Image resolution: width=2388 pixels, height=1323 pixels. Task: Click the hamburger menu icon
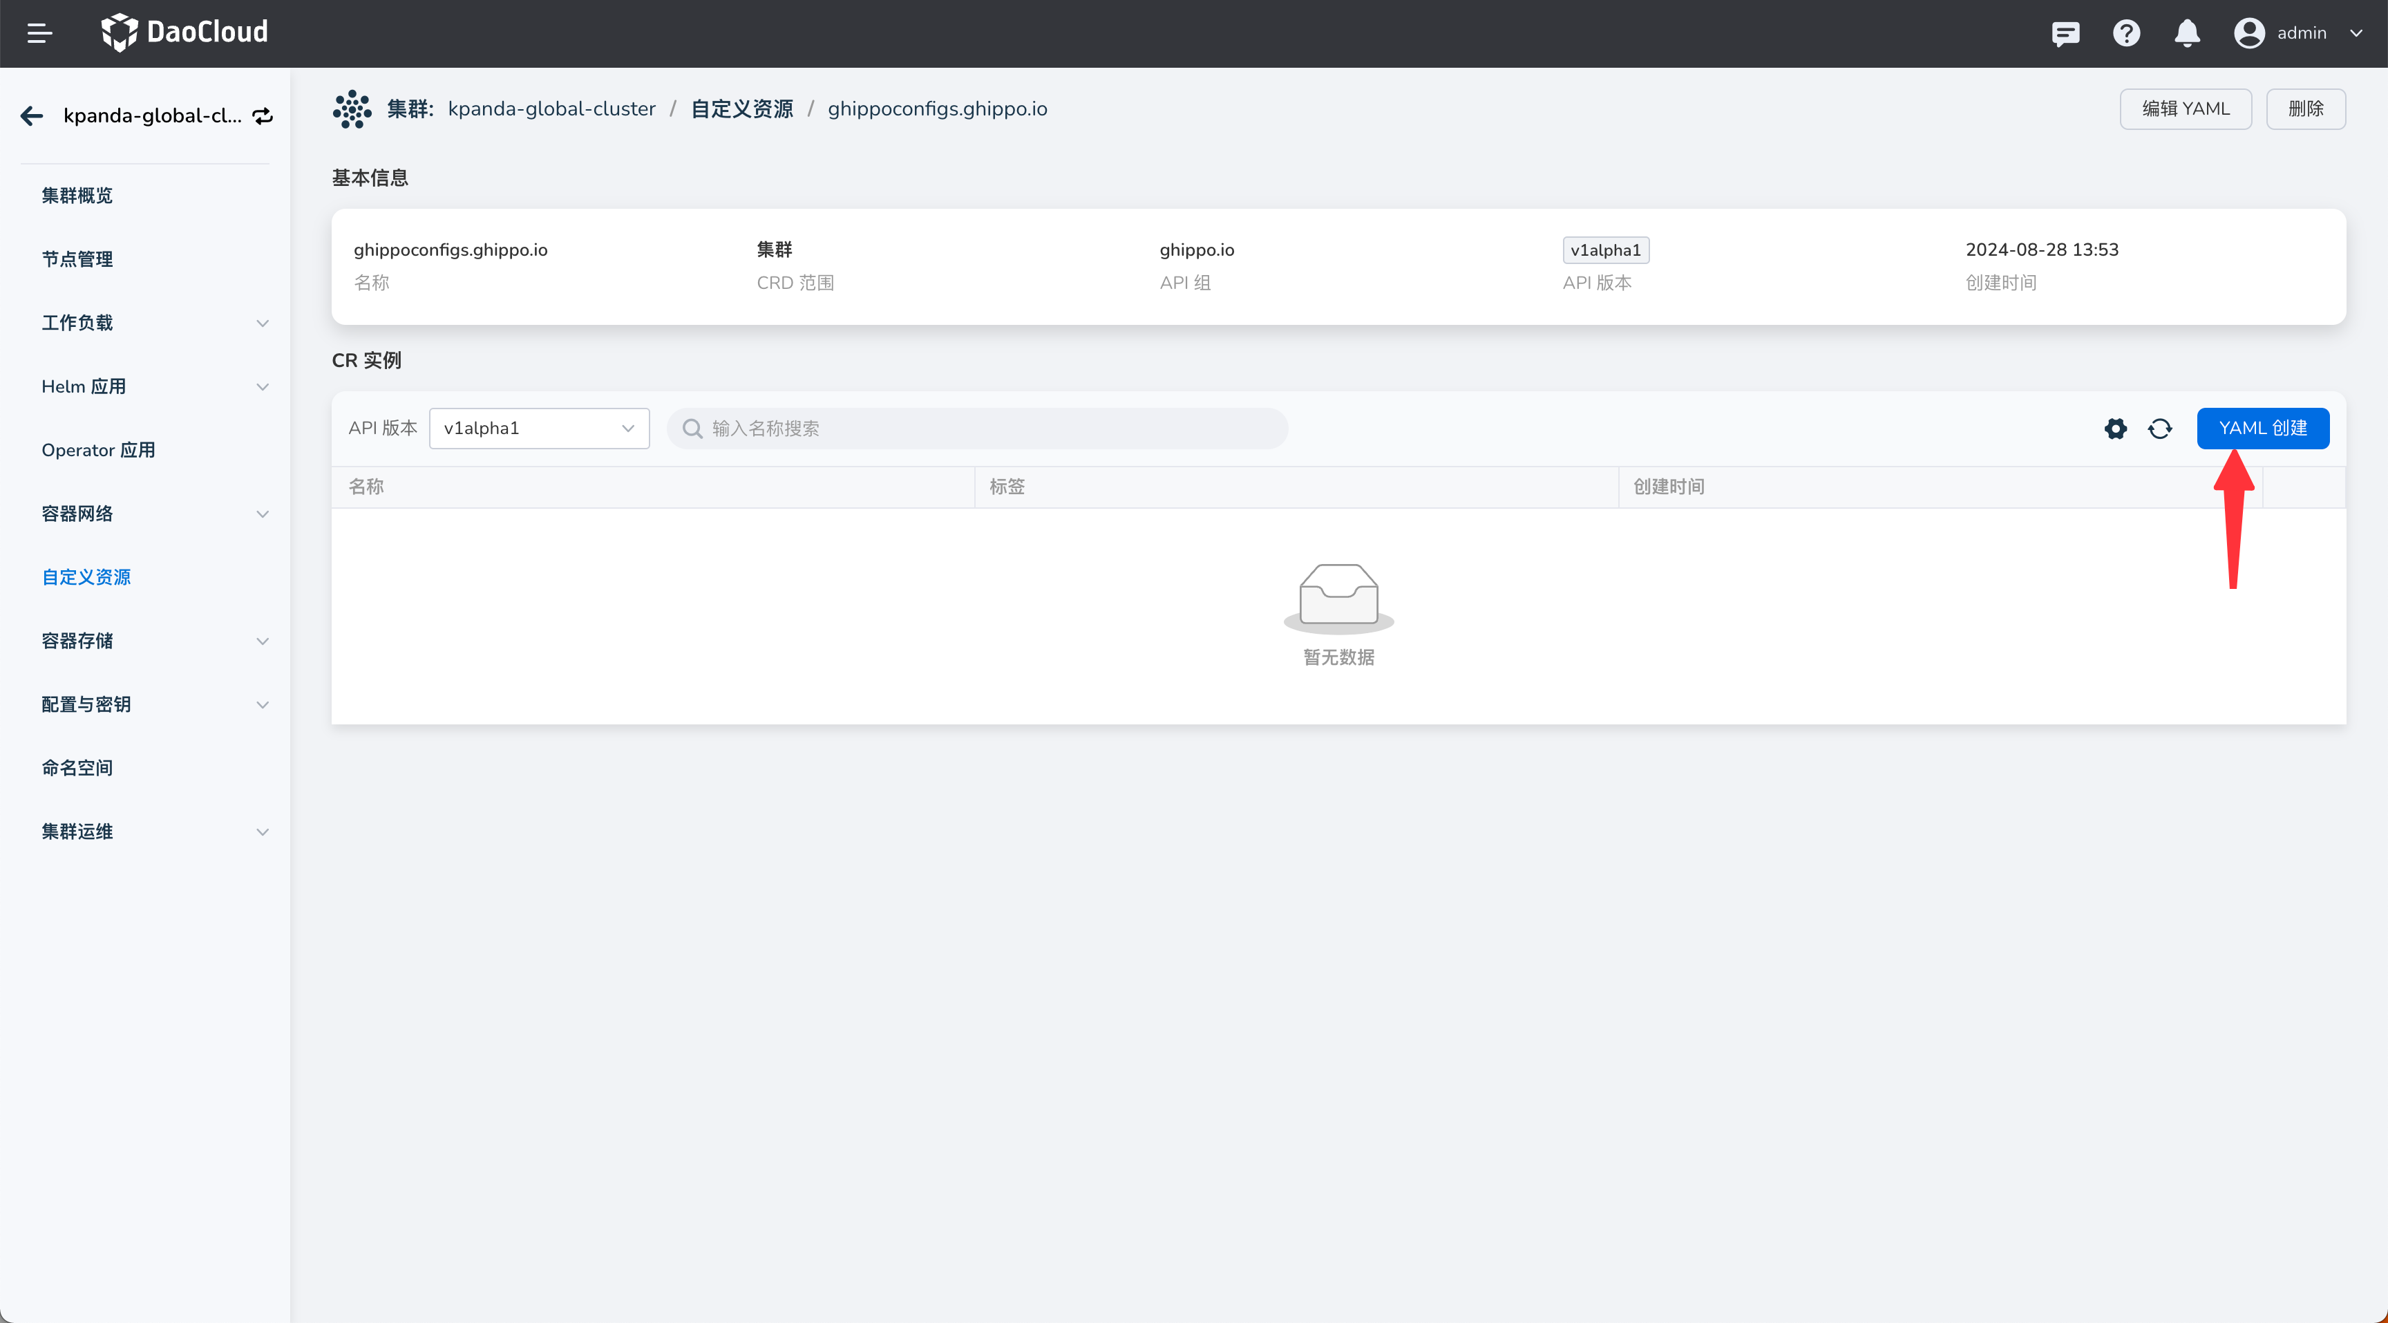click(x=39, y=33)
